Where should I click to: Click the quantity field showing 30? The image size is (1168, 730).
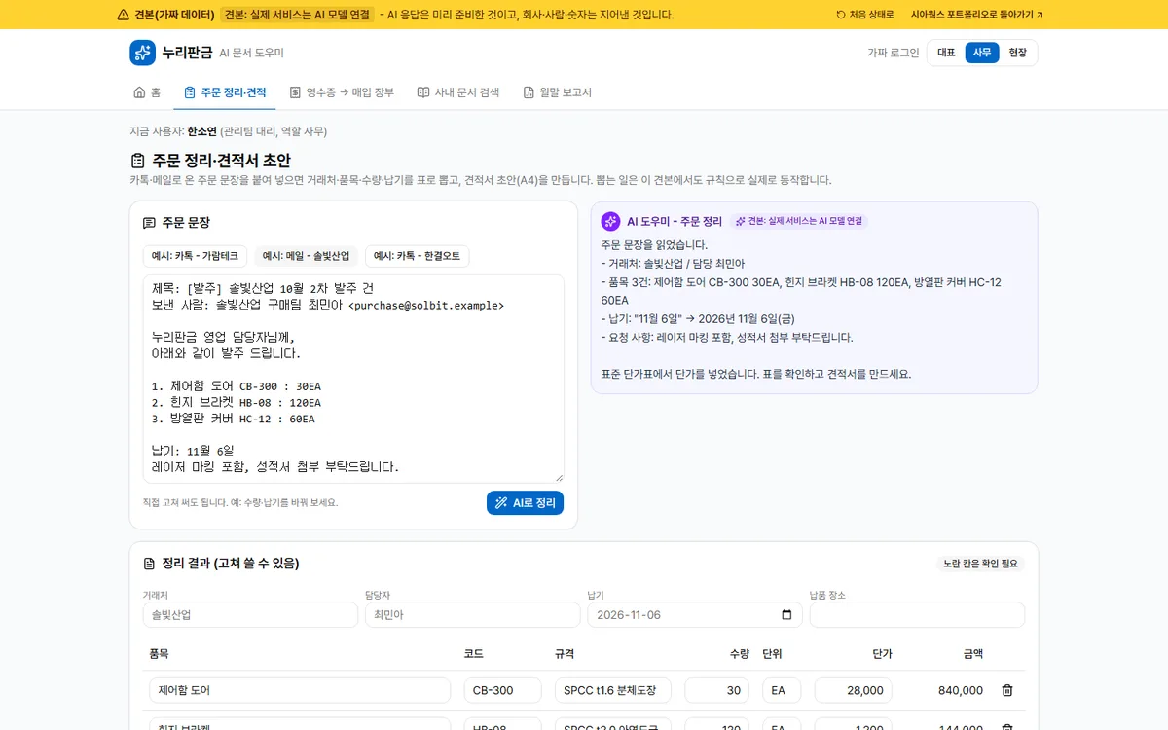click(717, 690)
